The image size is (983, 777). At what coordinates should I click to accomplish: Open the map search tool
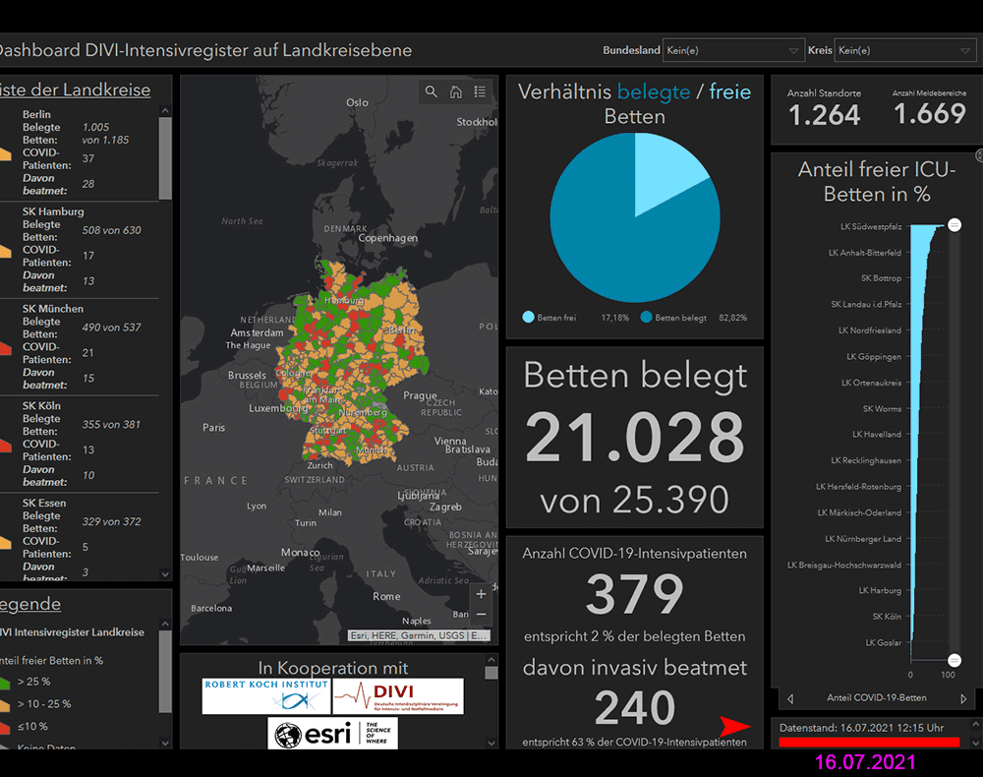432,91
